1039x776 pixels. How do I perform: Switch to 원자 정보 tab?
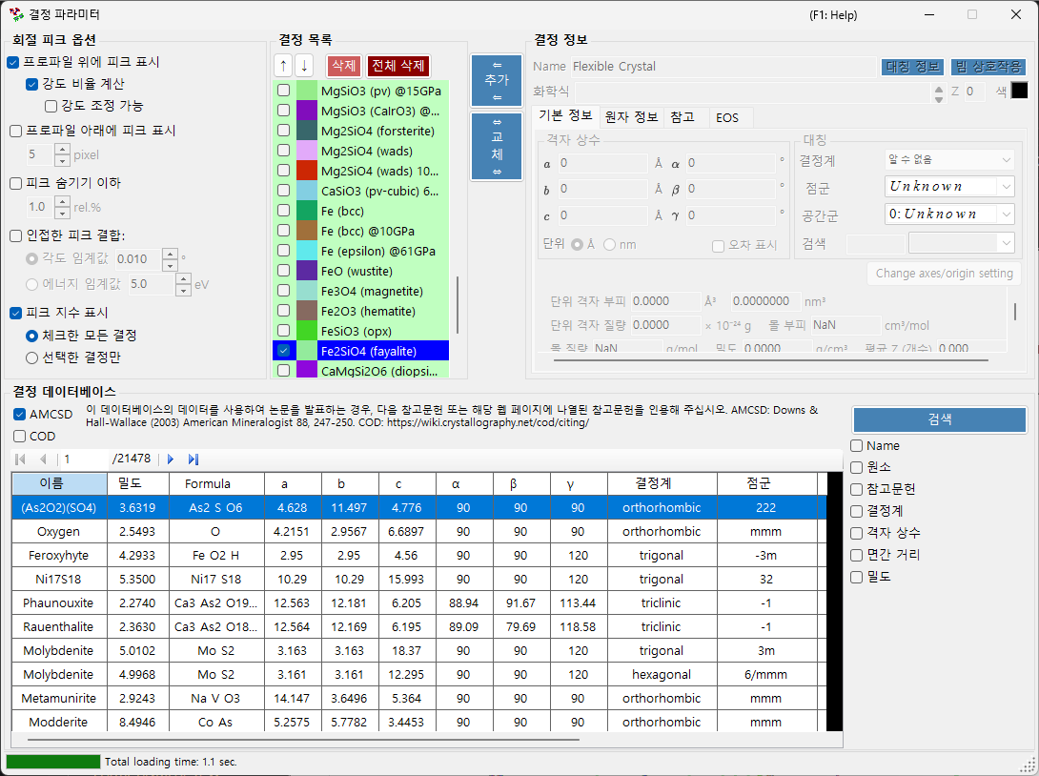pyautogui.click(x=631, y=117)
